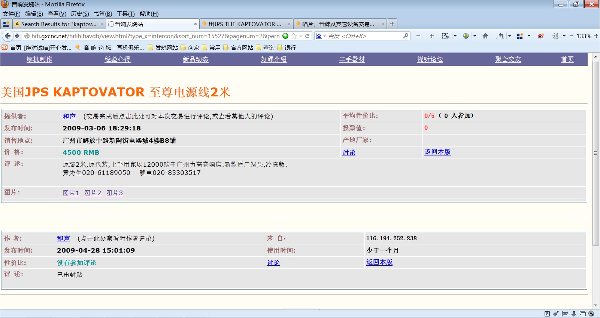Go to 好碟介绍 in the nav bar

click(x=274, y=59)
